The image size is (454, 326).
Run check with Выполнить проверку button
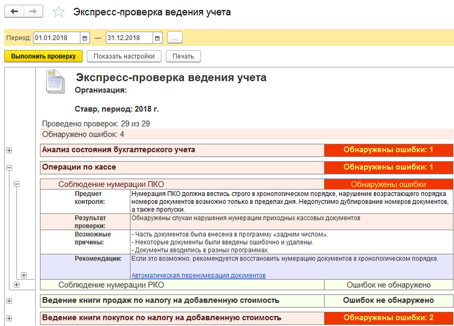(x=43, y=56)
